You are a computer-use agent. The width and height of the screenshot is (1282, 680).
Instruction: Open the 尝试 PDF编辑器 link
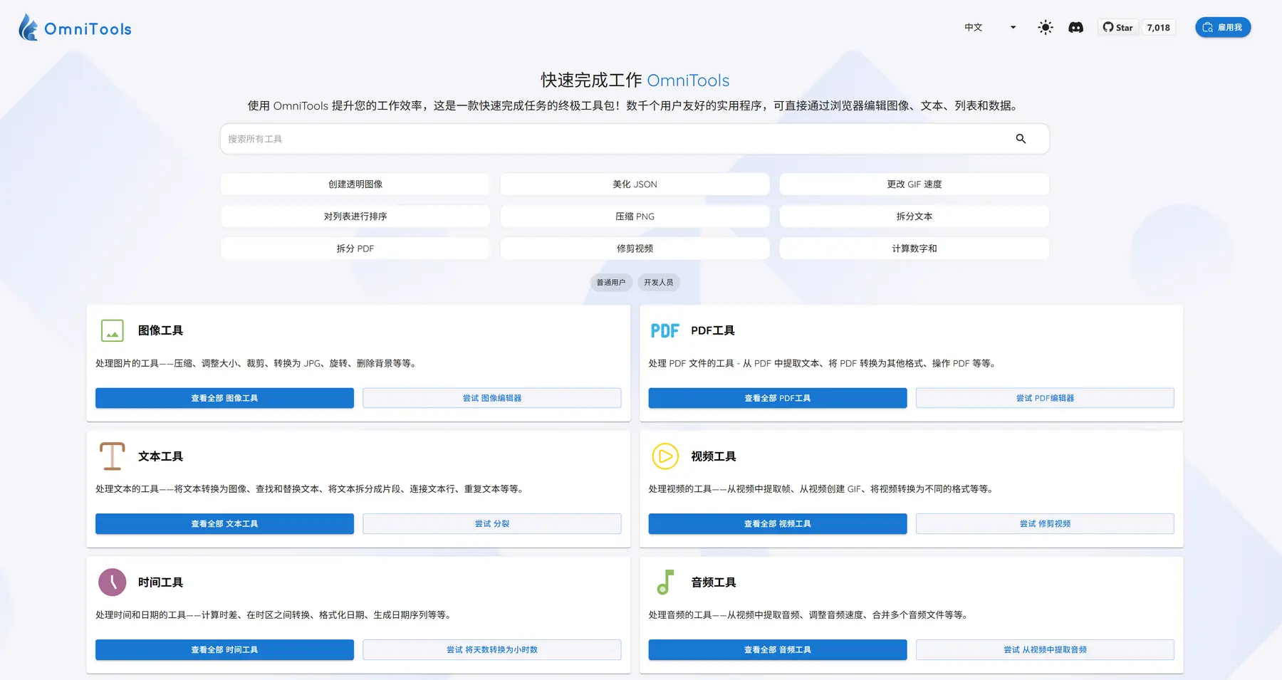(x=1045, y=398)
